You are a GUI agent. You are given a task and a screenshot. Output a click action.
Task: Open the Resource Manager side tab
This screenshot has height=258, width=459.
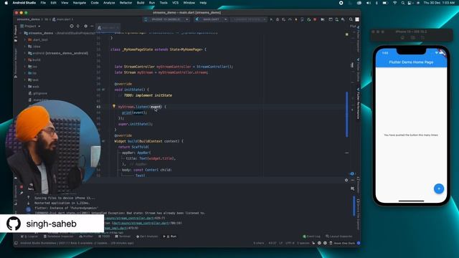[16, 63]
